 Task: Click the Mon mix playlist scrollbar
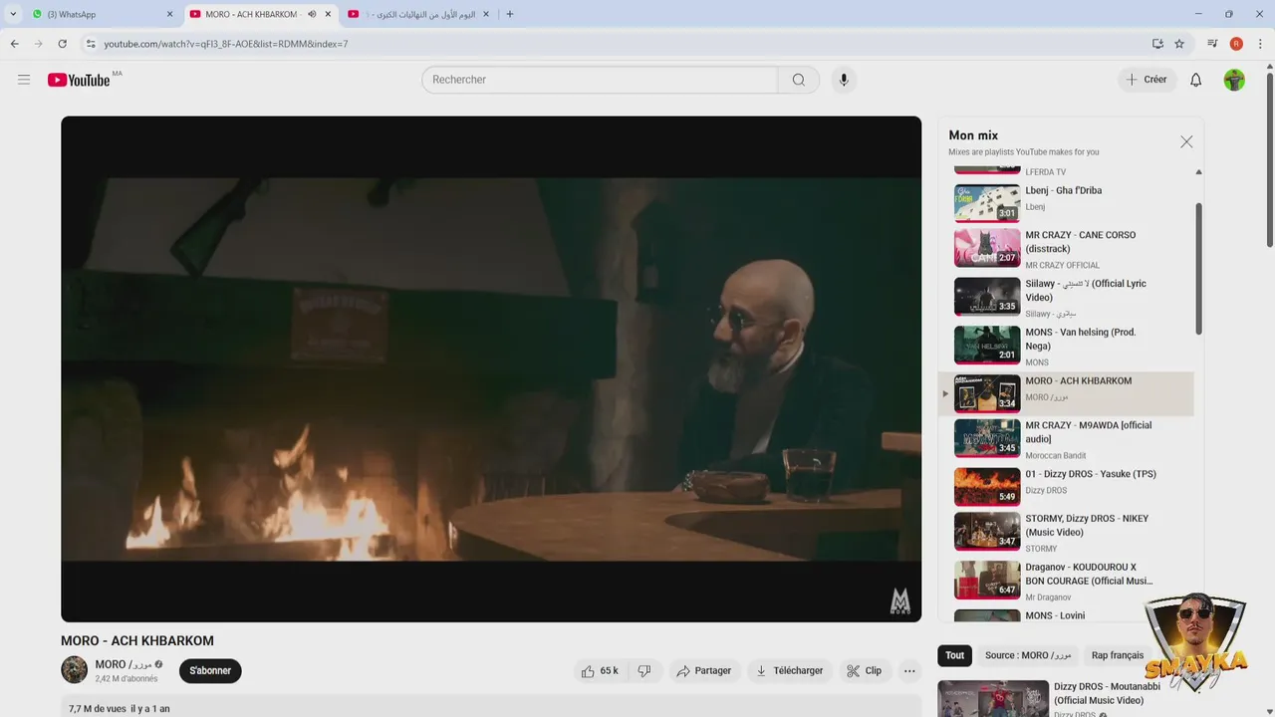1198,269
